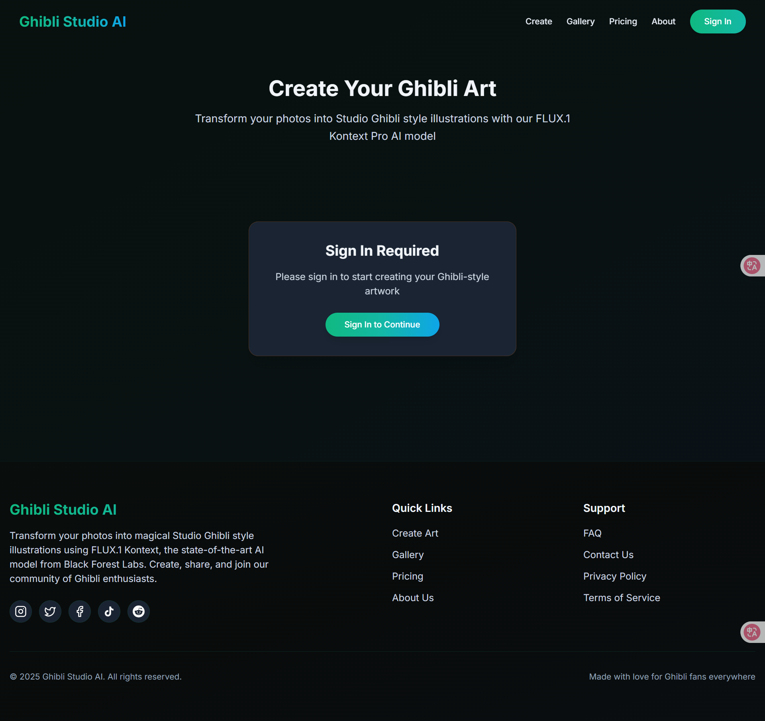The width and height of the screenshot is (765, 721).
Task: Open the Pricing footer link
Action: pos(408,576)
